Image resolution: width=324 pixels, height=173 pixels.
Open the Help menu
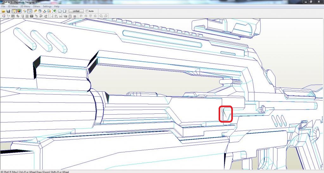click(x=57, y=6)
